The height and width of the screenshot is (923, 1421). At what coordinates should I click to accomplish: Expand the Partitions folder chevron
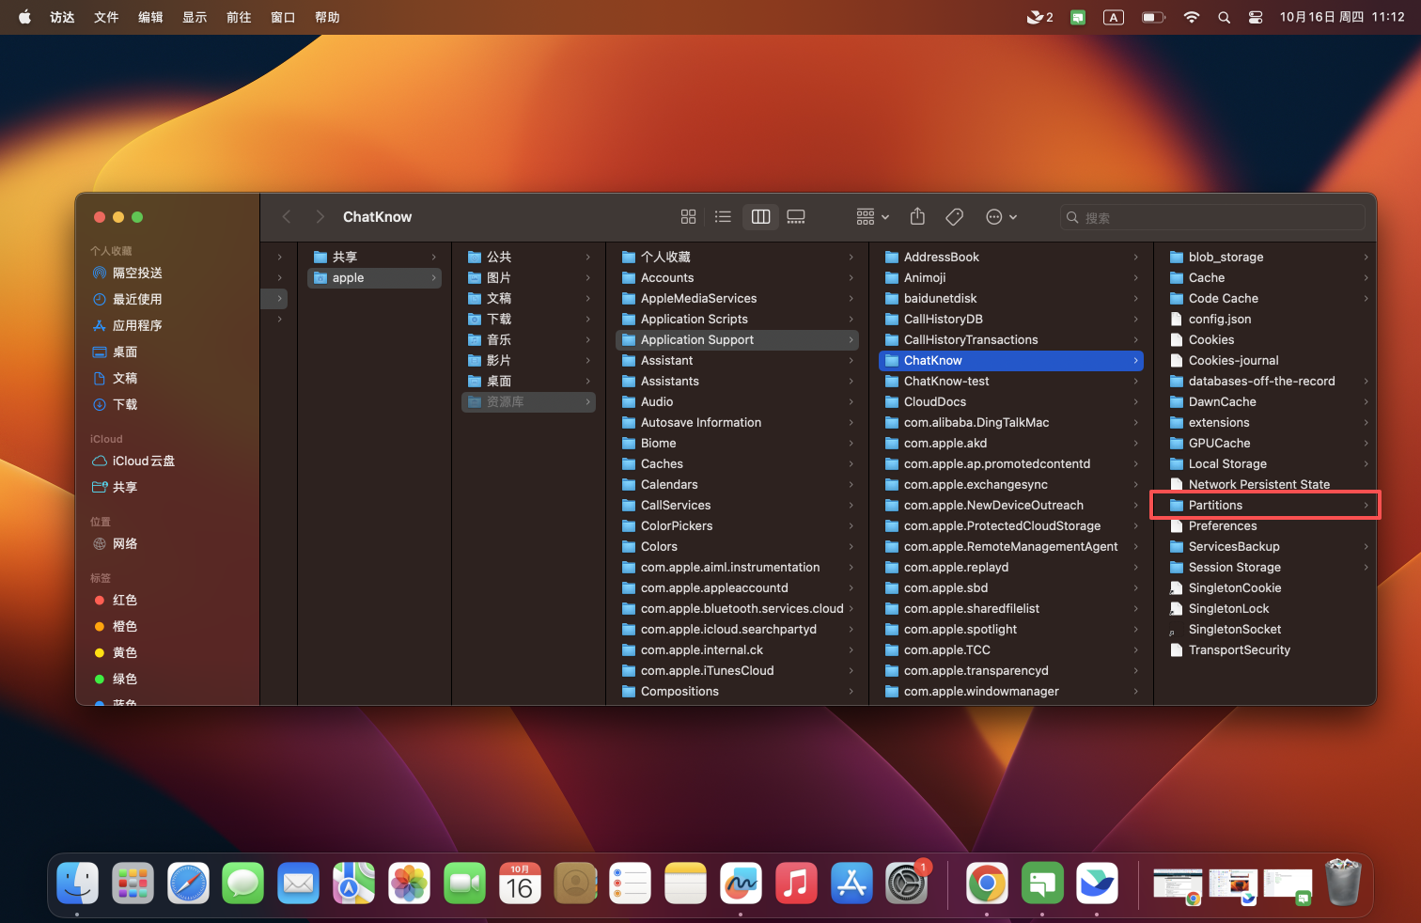[x=1366, y=506]
